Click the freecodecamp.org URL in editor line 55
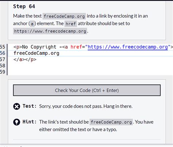Image resolution: width=173 pixels, height=147 pixels. coord(128,47)
